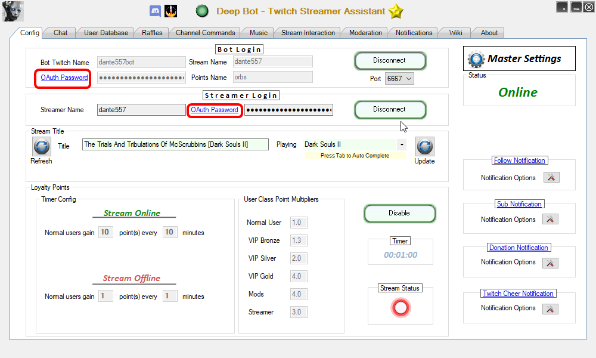Open the User Database tab
The height and width of the screenshot is (358, 596).
click(x=106, y=33)
